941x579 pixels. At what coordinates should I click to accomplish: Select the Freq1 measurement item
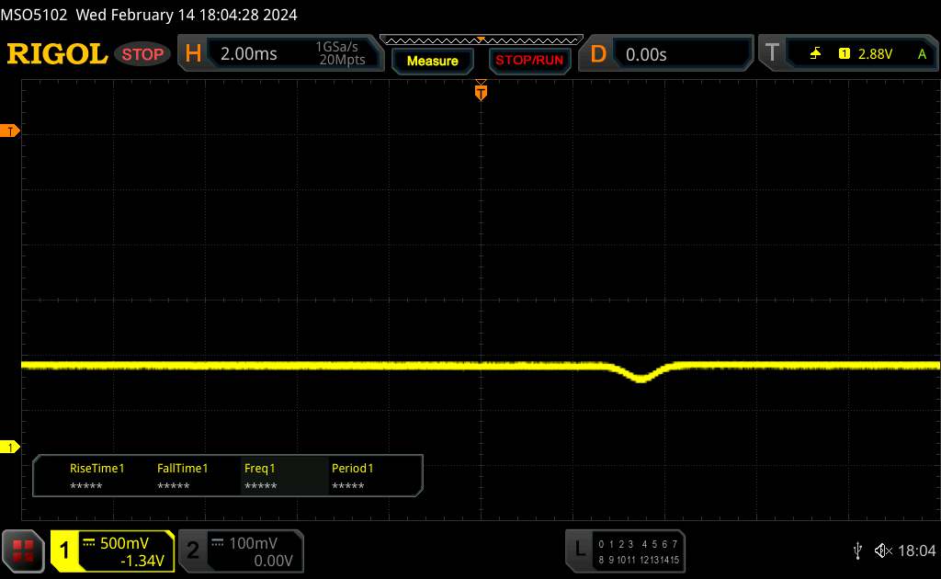260,476
